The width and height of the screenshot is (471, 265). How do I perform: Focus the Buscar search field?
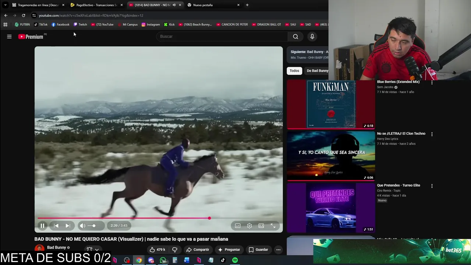[223, 36]
